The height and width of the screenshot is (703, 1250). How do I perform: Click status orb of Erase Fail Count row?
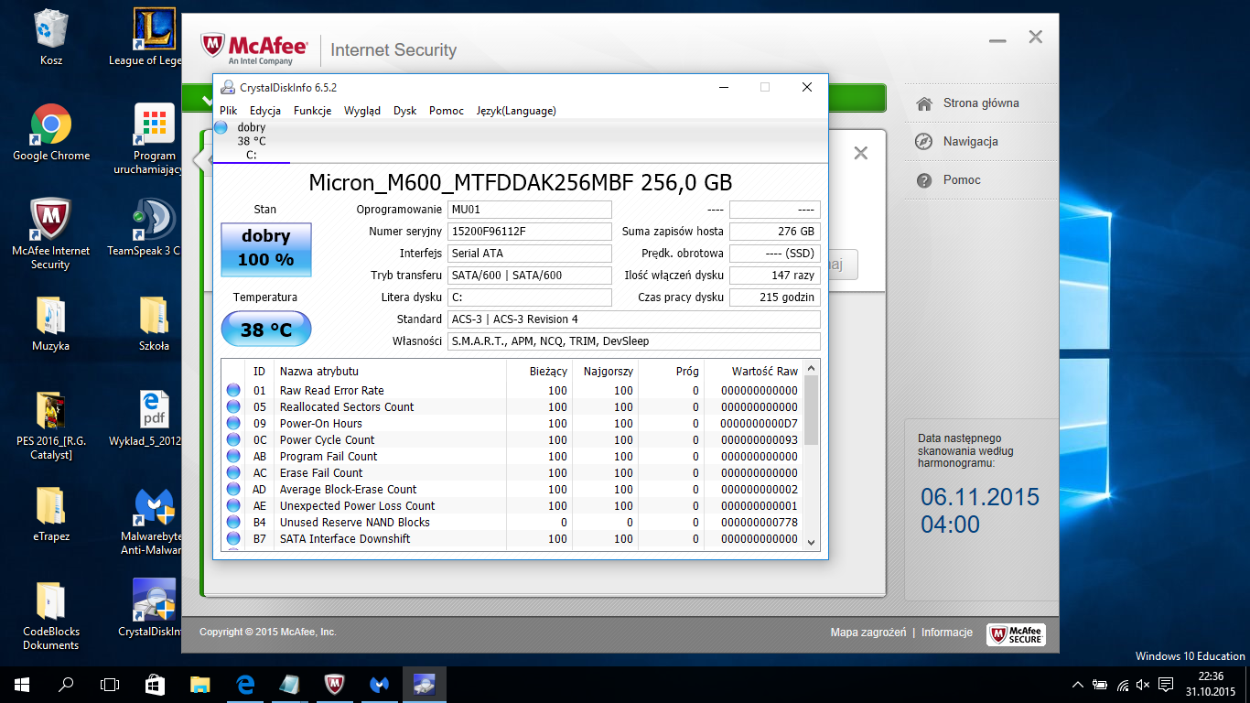pos(233,473)
